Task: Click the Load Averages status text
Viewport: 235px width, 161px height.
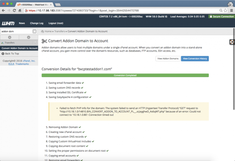Action: 187,16
